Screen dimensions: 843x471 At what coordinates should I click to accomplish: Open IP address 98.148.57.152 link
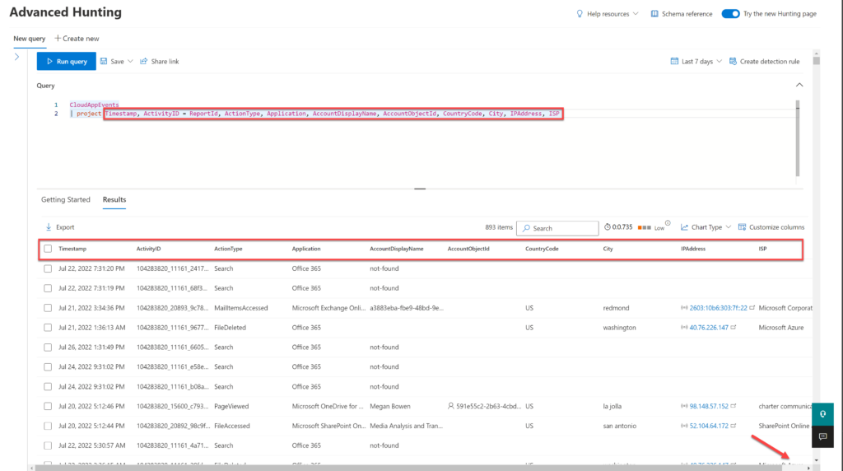point(709,407)
